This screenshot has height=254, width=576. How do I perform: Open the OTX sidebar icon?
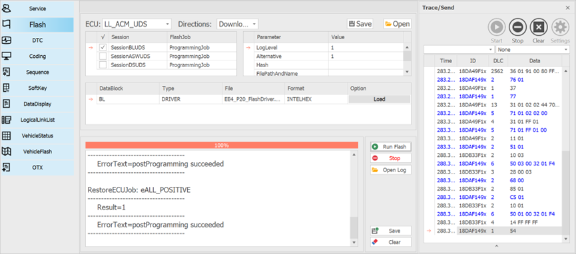click(x=7, y=167)
